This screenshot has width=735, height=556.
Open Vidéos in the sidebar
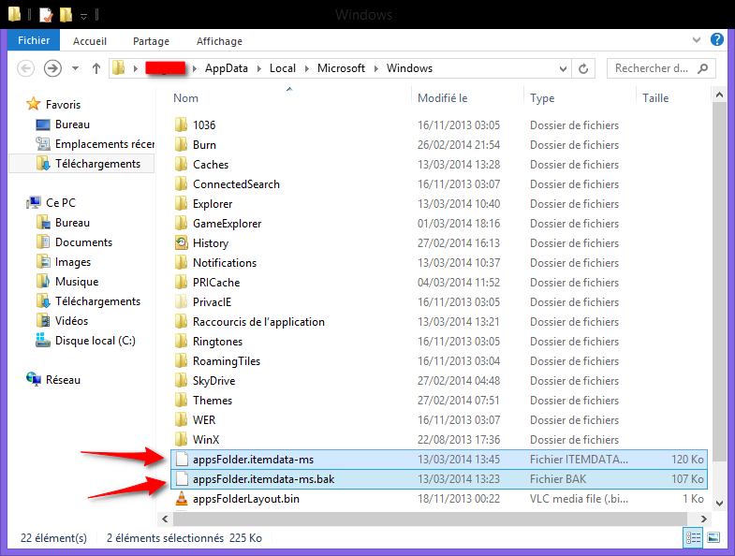pyautogui.click(x=71, y=321)
